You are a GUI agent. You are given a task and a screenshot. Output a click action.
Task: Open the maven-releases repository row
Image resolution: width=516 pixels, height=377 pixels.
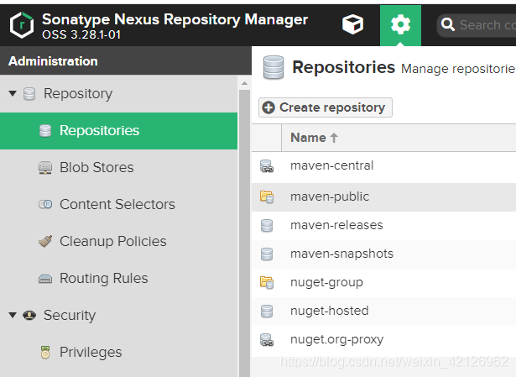pos(383,226)
